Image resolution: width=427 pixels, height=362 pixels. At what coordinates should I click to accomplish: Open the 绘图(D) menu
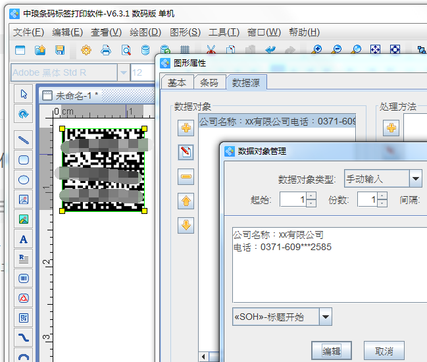click(145, 32)
